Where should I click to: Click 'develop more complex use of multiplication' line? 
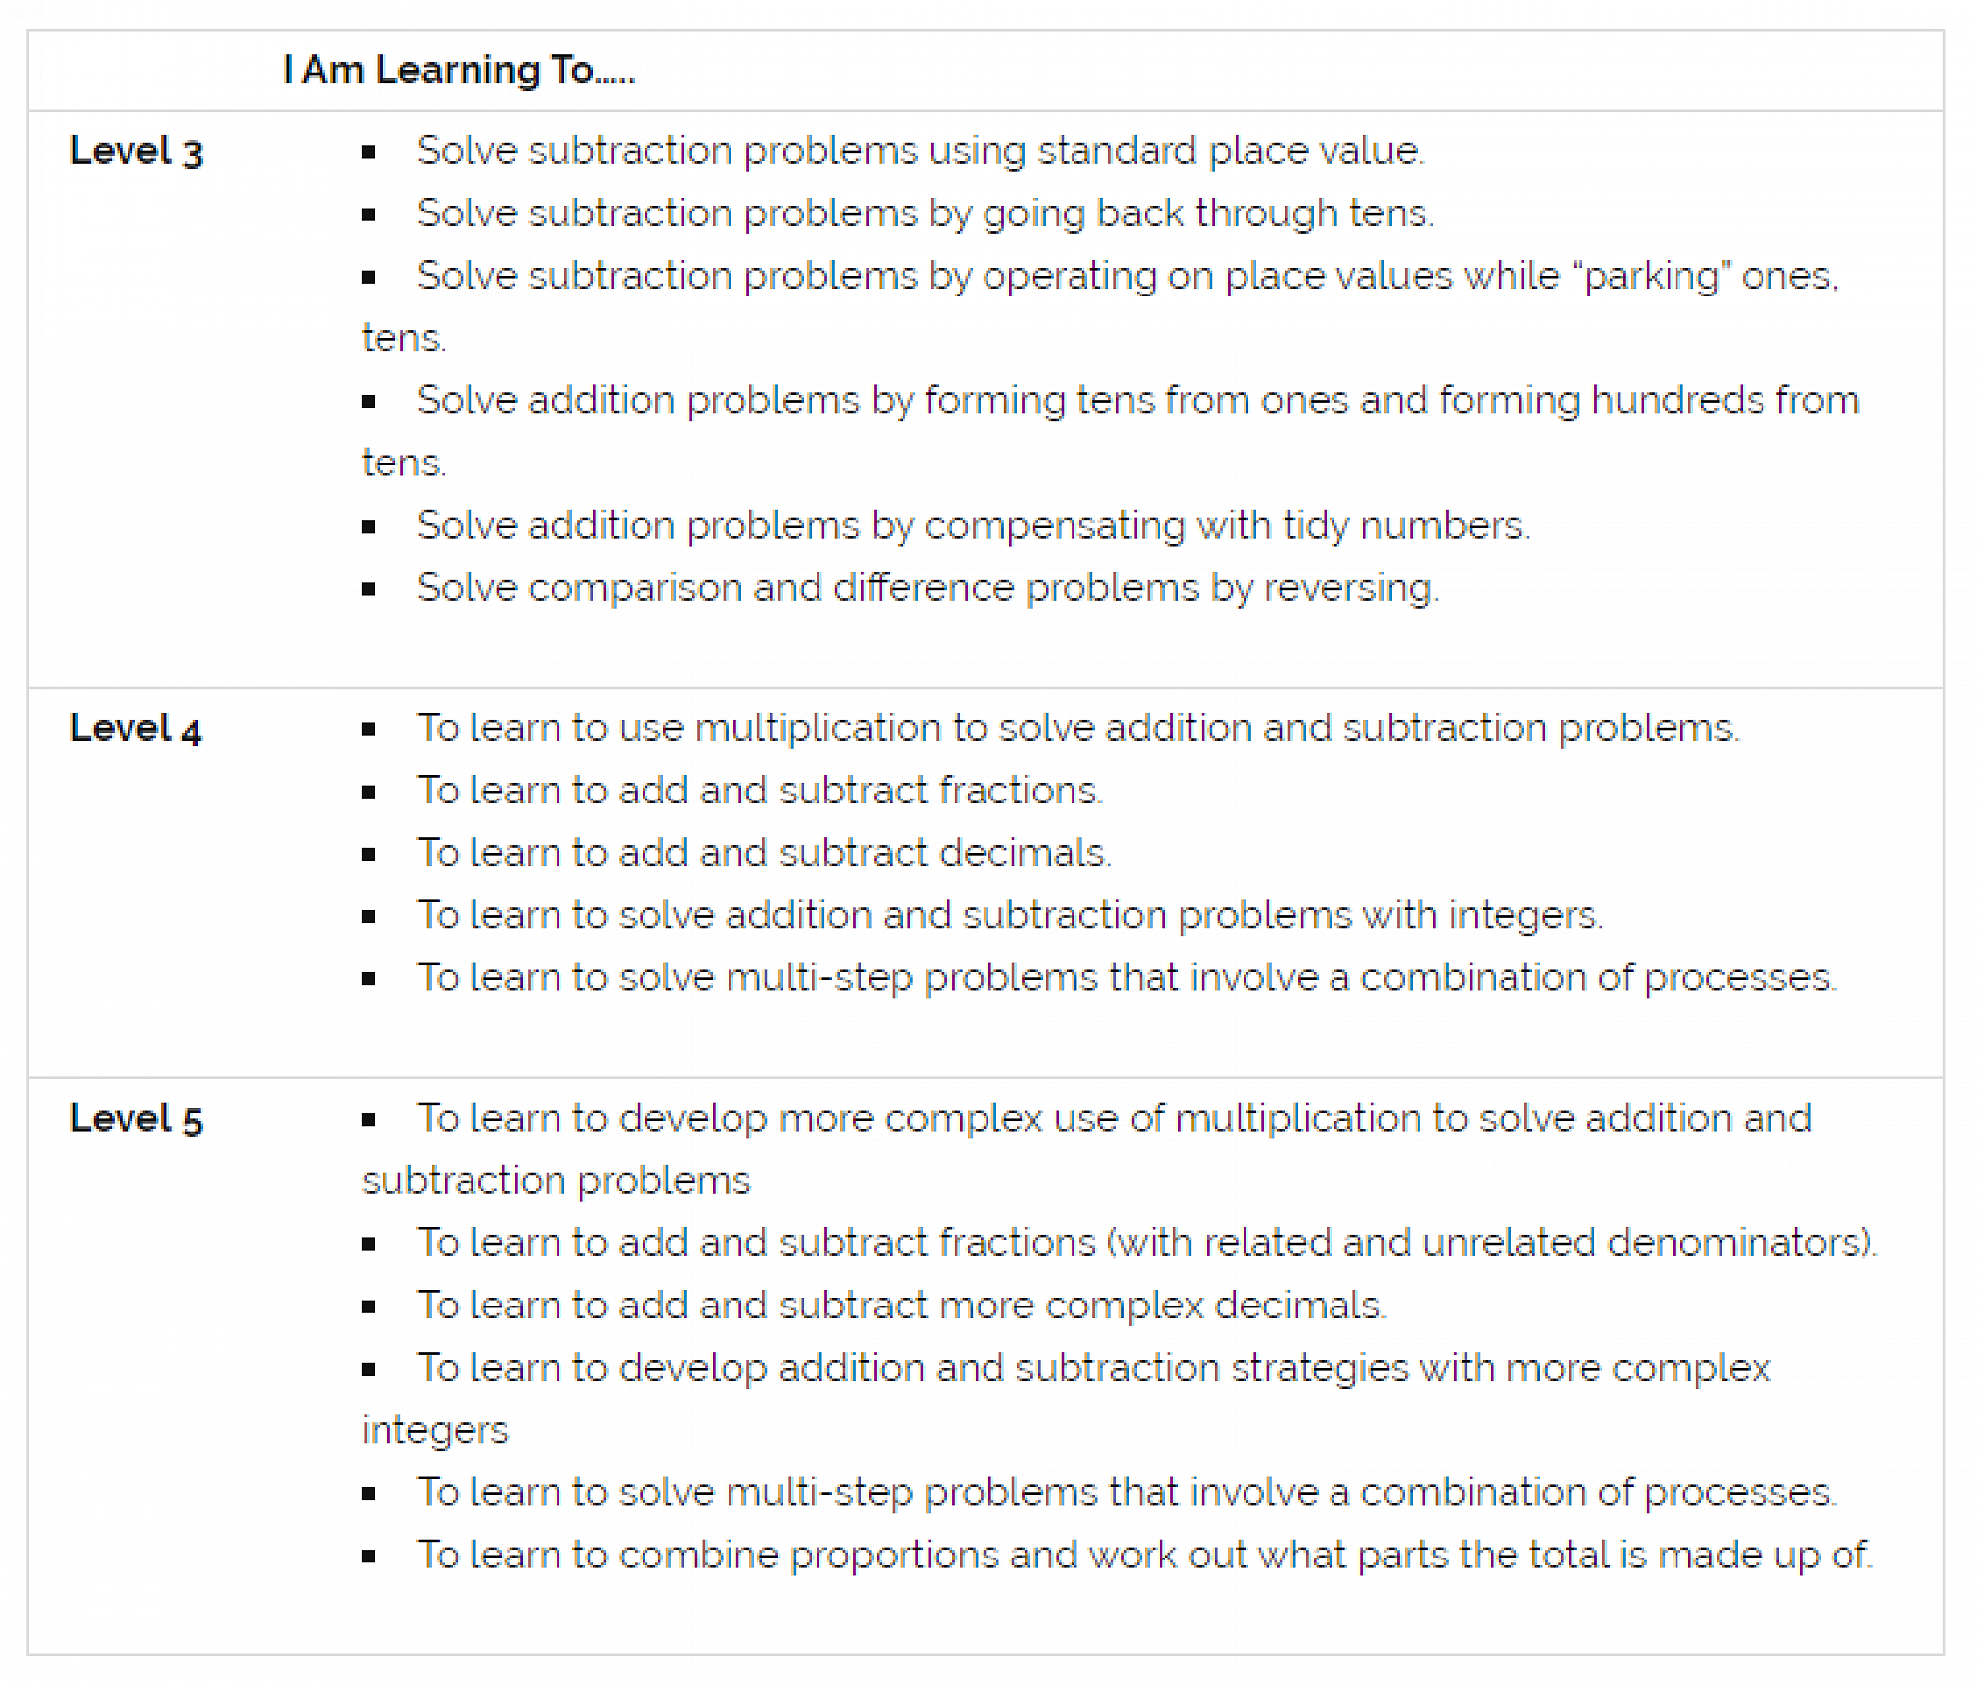[1114, 1119]
